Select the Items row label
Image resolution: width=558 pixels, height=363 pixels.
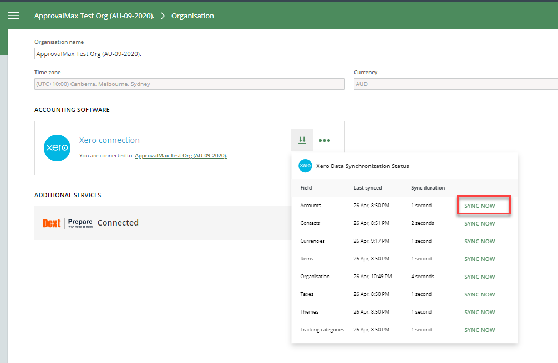tap(306, 259)
